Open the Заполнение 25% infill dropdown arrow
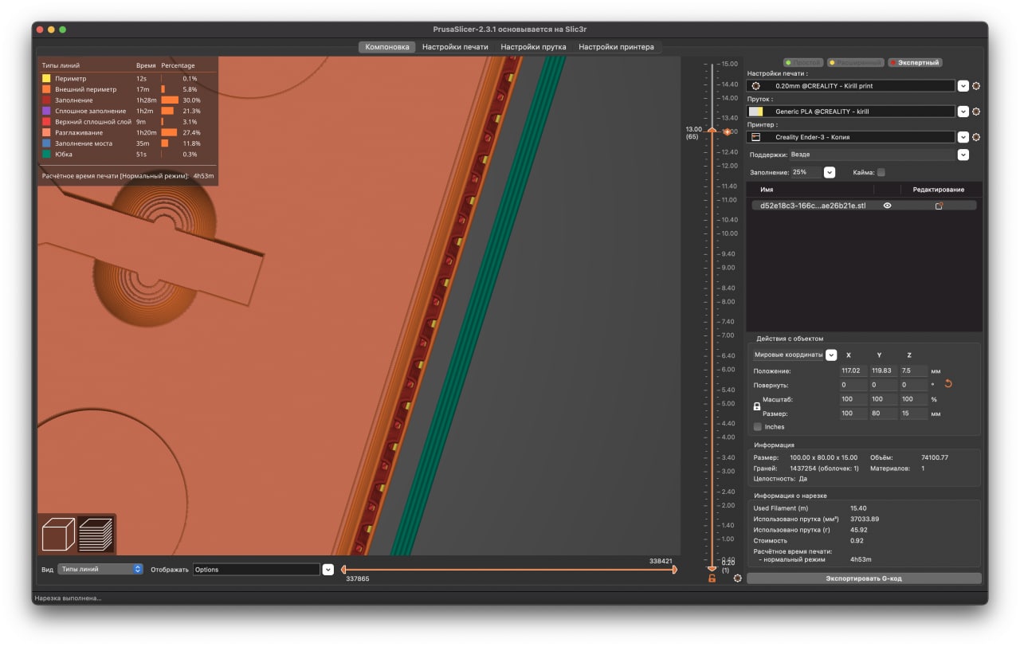Image resolution: width=1020 pixels, height=647 pixels. pos(830,172)
